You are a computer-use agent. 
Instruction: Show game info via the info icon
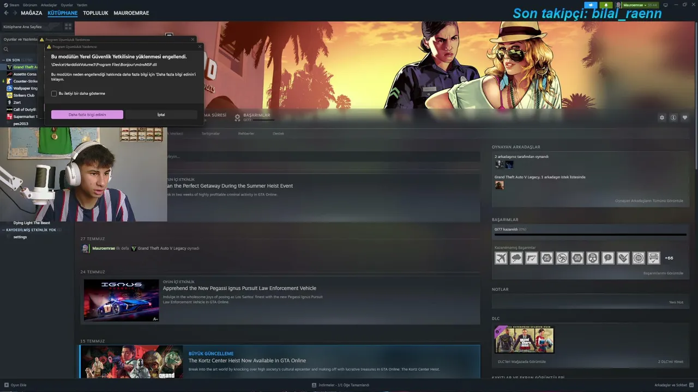[673, 118]
